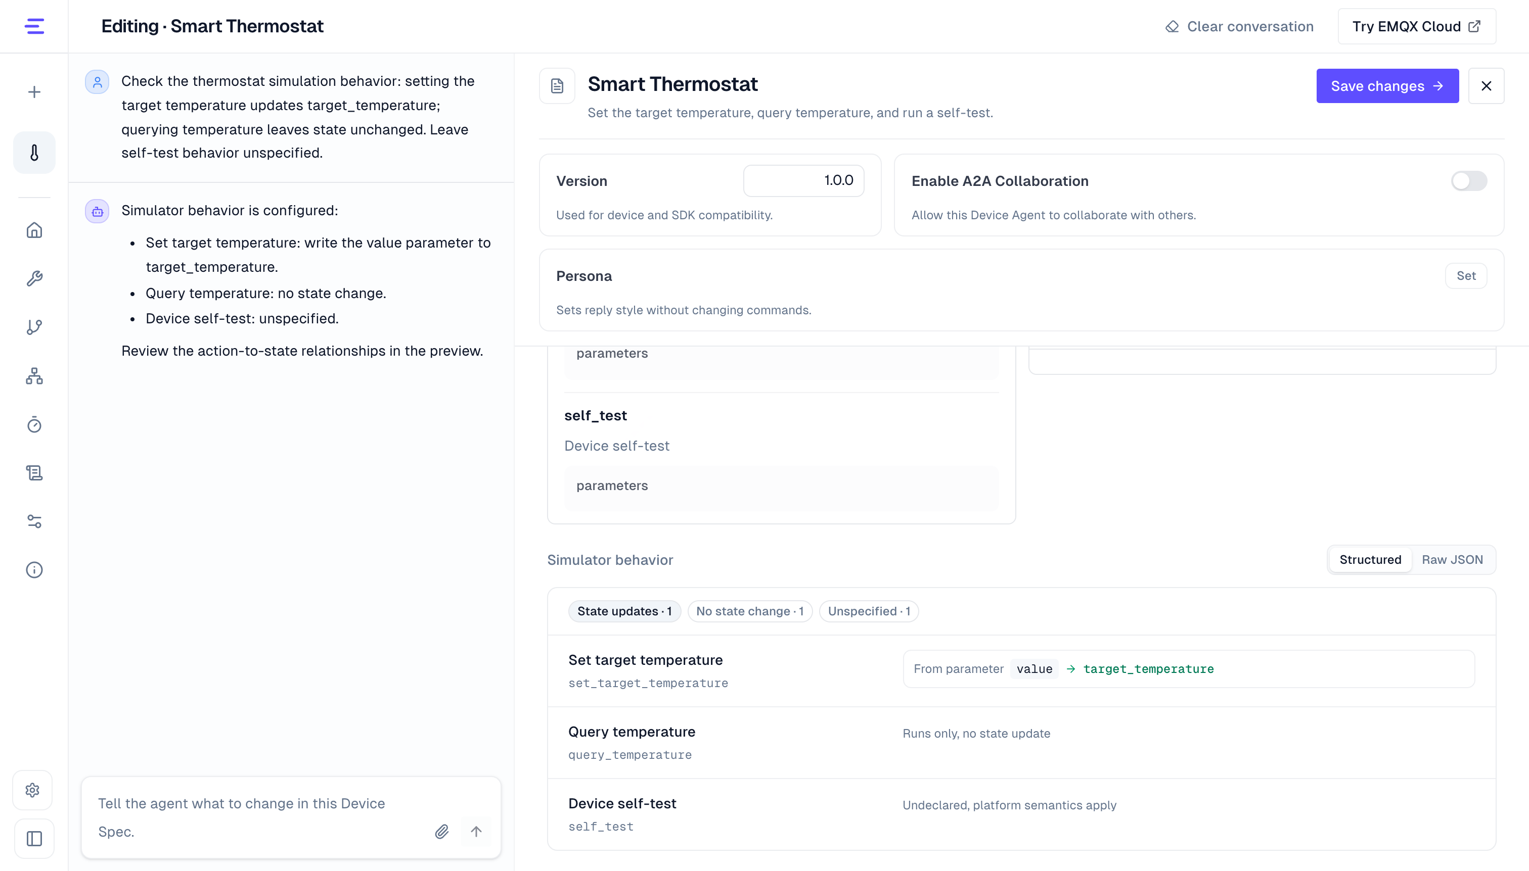Open the hamburger menu icon
Image resolution: width=1529 pixels, height=871 pixels.
[34, 26]
